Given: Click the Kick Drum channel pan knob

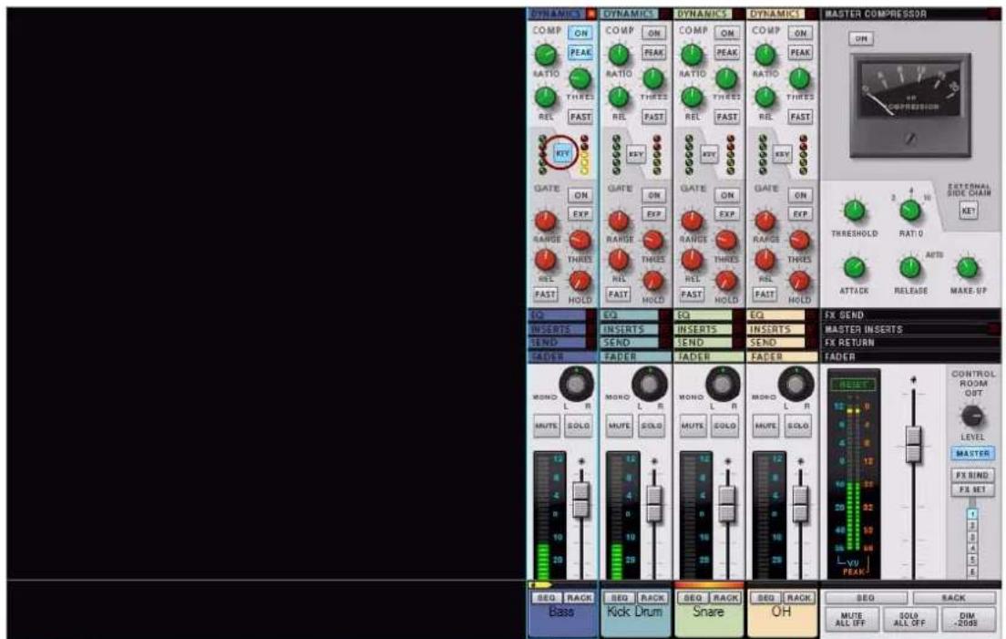Looking at the screenshot, I should point(650,385).
